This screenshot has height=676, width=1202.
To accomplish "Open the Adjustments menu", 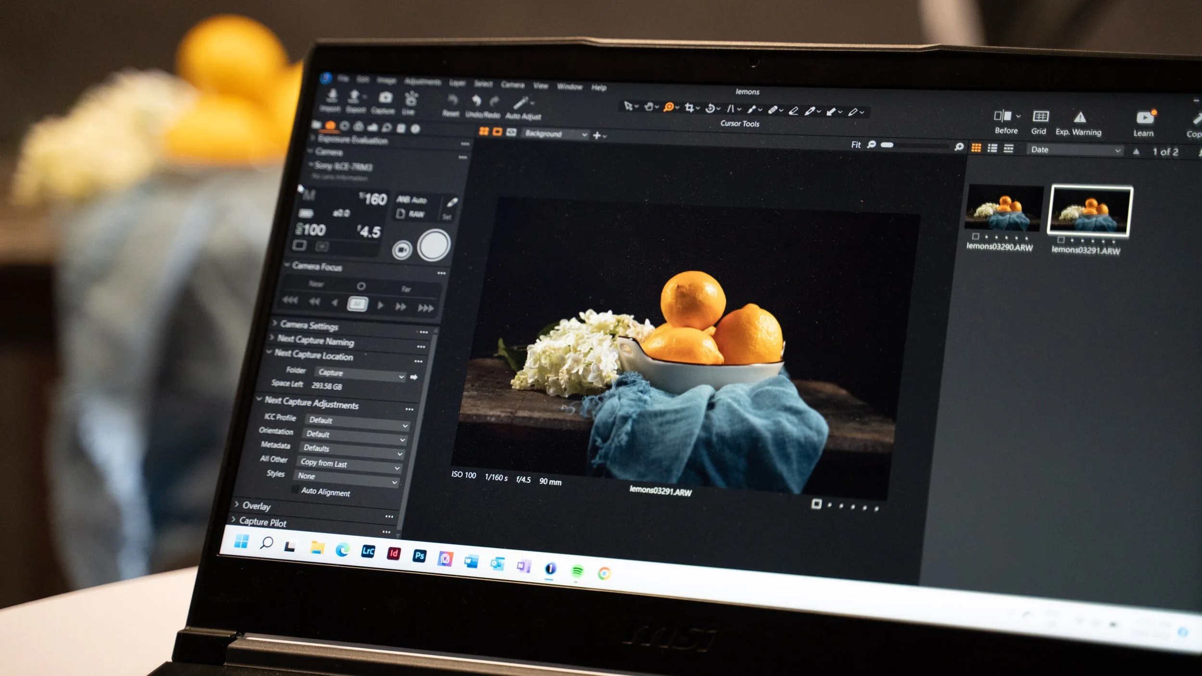I will (423, 82).
